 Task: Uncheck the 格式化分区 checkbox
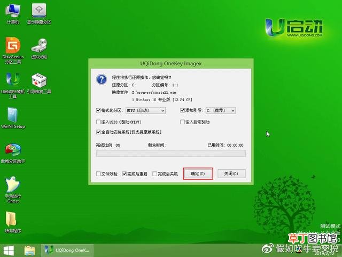pos(98,110)
